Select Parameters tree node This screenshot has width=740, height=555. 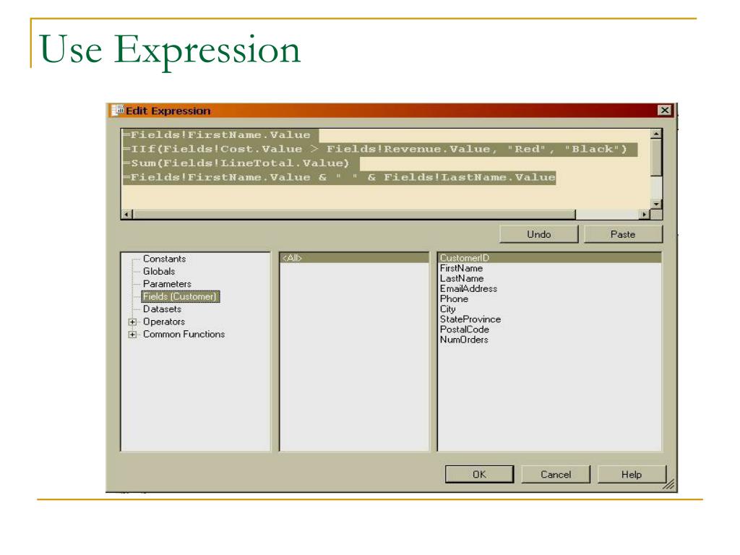coord(167,283)
